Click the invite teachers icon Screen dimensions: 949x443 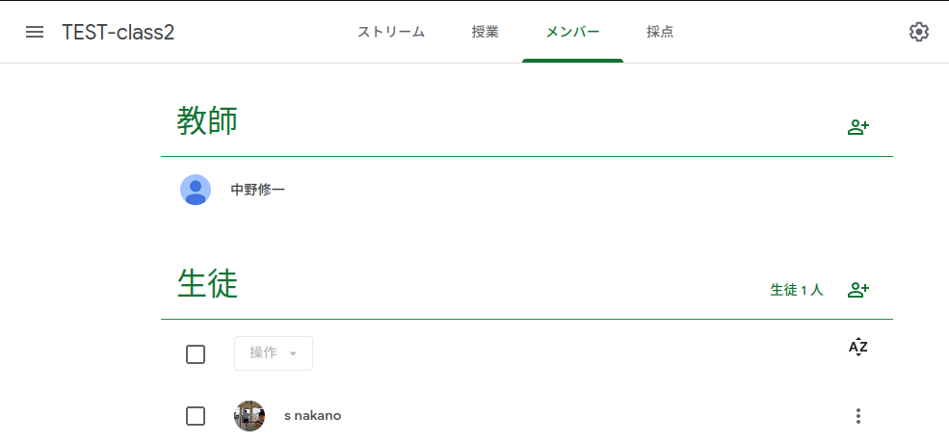coord(858,127)
